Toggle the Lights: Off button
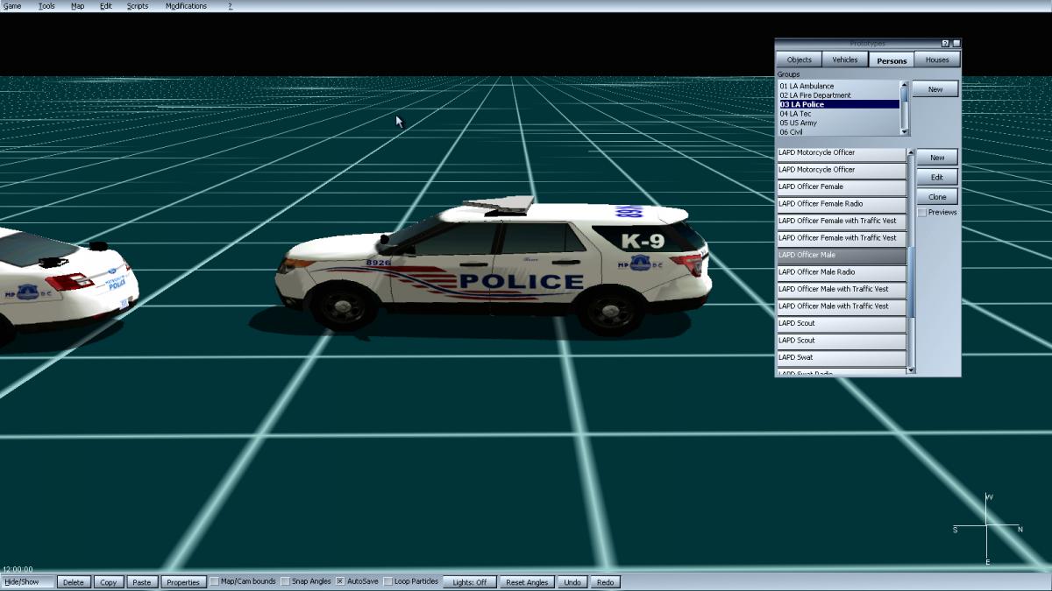This screenshot has height=591, width=1052. 470,582
